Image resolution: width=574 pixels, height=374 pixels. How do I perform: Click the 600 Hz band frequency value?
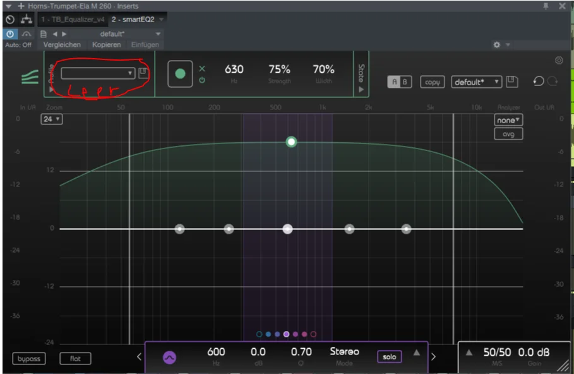pos(216,352)
